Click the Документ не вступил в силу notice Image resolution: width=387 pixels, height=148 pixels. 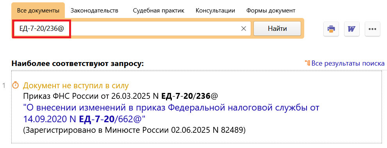coord(76,86)
